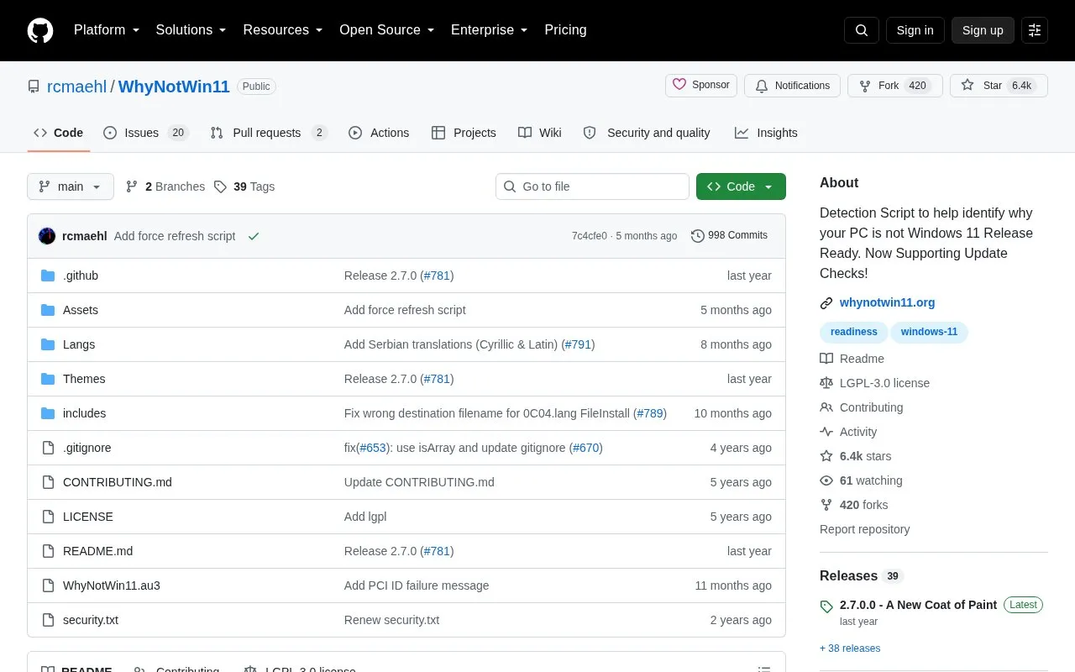Fork the repository
Screen dimensions: 1075x672
pos(895,86)
